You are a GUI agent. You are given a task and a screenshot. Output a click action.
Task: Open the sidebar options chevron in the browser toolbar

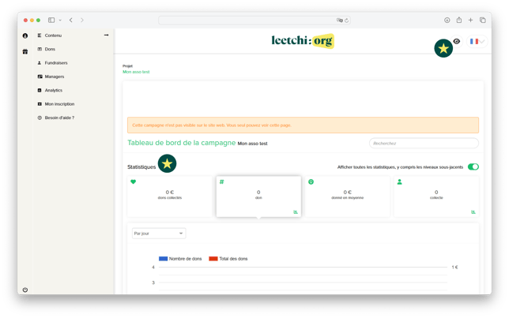click(x=60, y=20)
